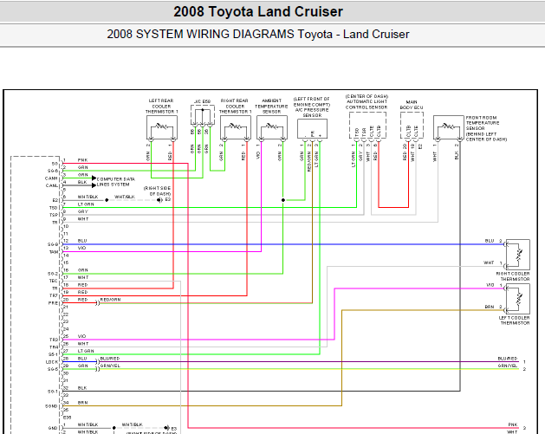The width and height of the screenshot is (545, 434).
Task: Click the "(CENTER OF DASH)" note
Action: click(x=367, y=96)
